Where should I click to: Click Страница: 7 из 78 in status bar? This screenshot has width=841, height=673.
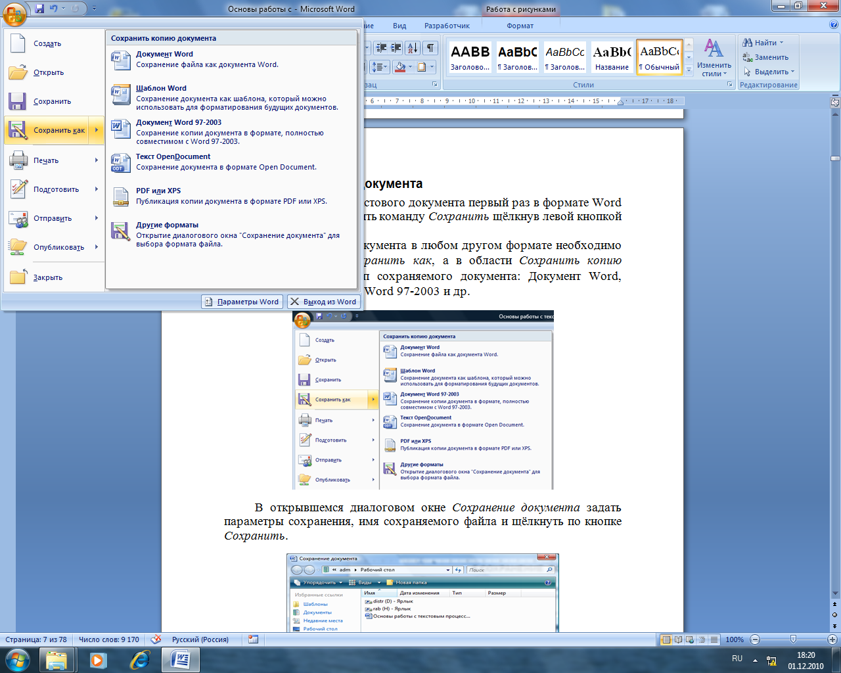(x=36, y=639)
